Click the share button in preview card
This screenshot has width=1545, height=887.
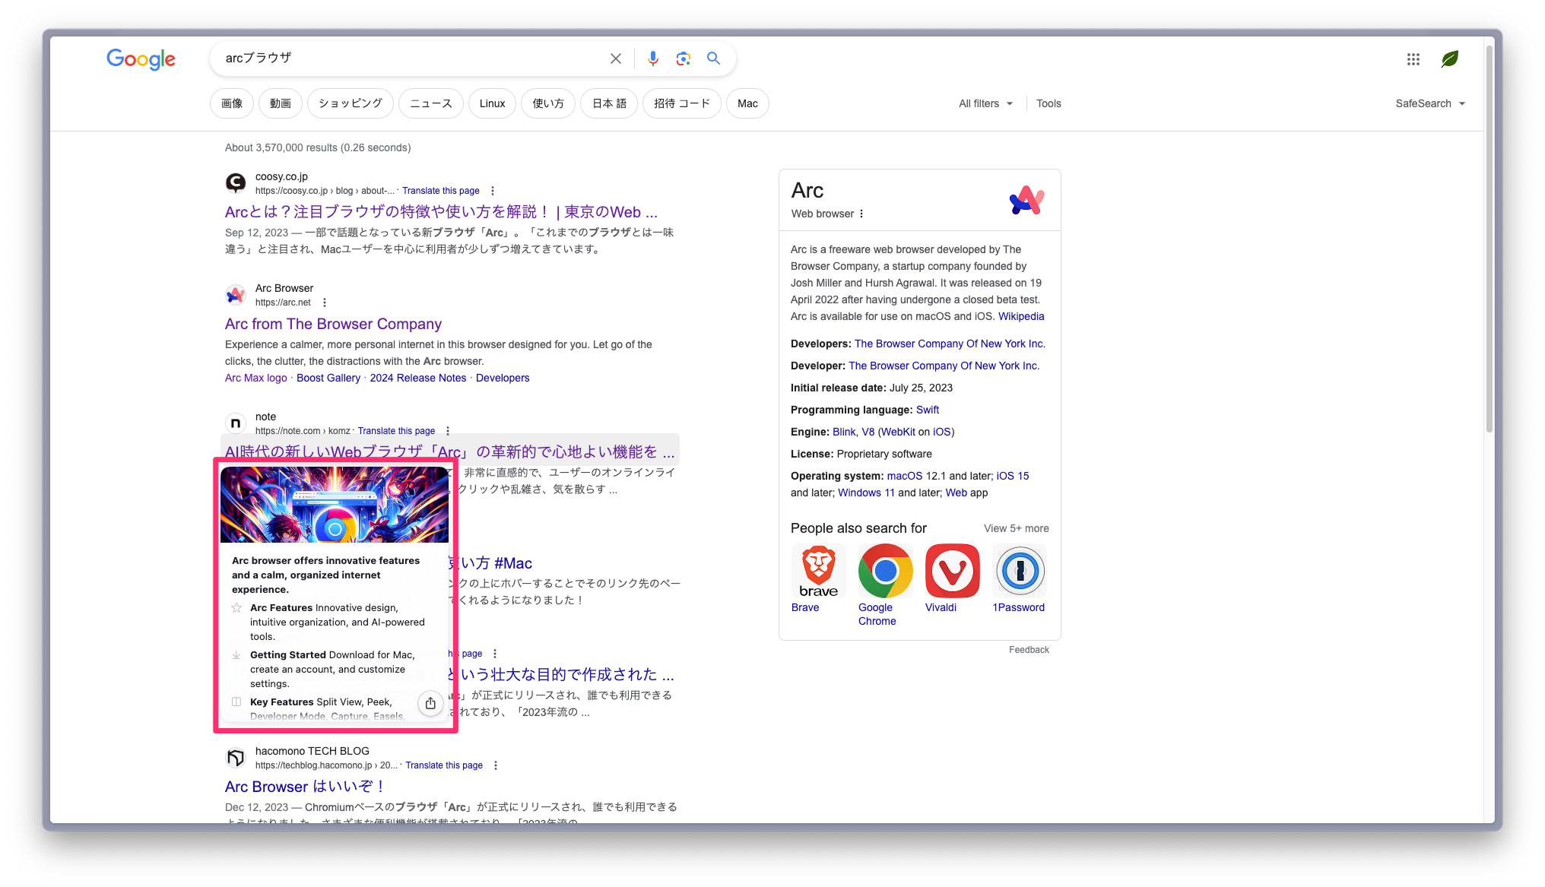(x=430, y=703)
